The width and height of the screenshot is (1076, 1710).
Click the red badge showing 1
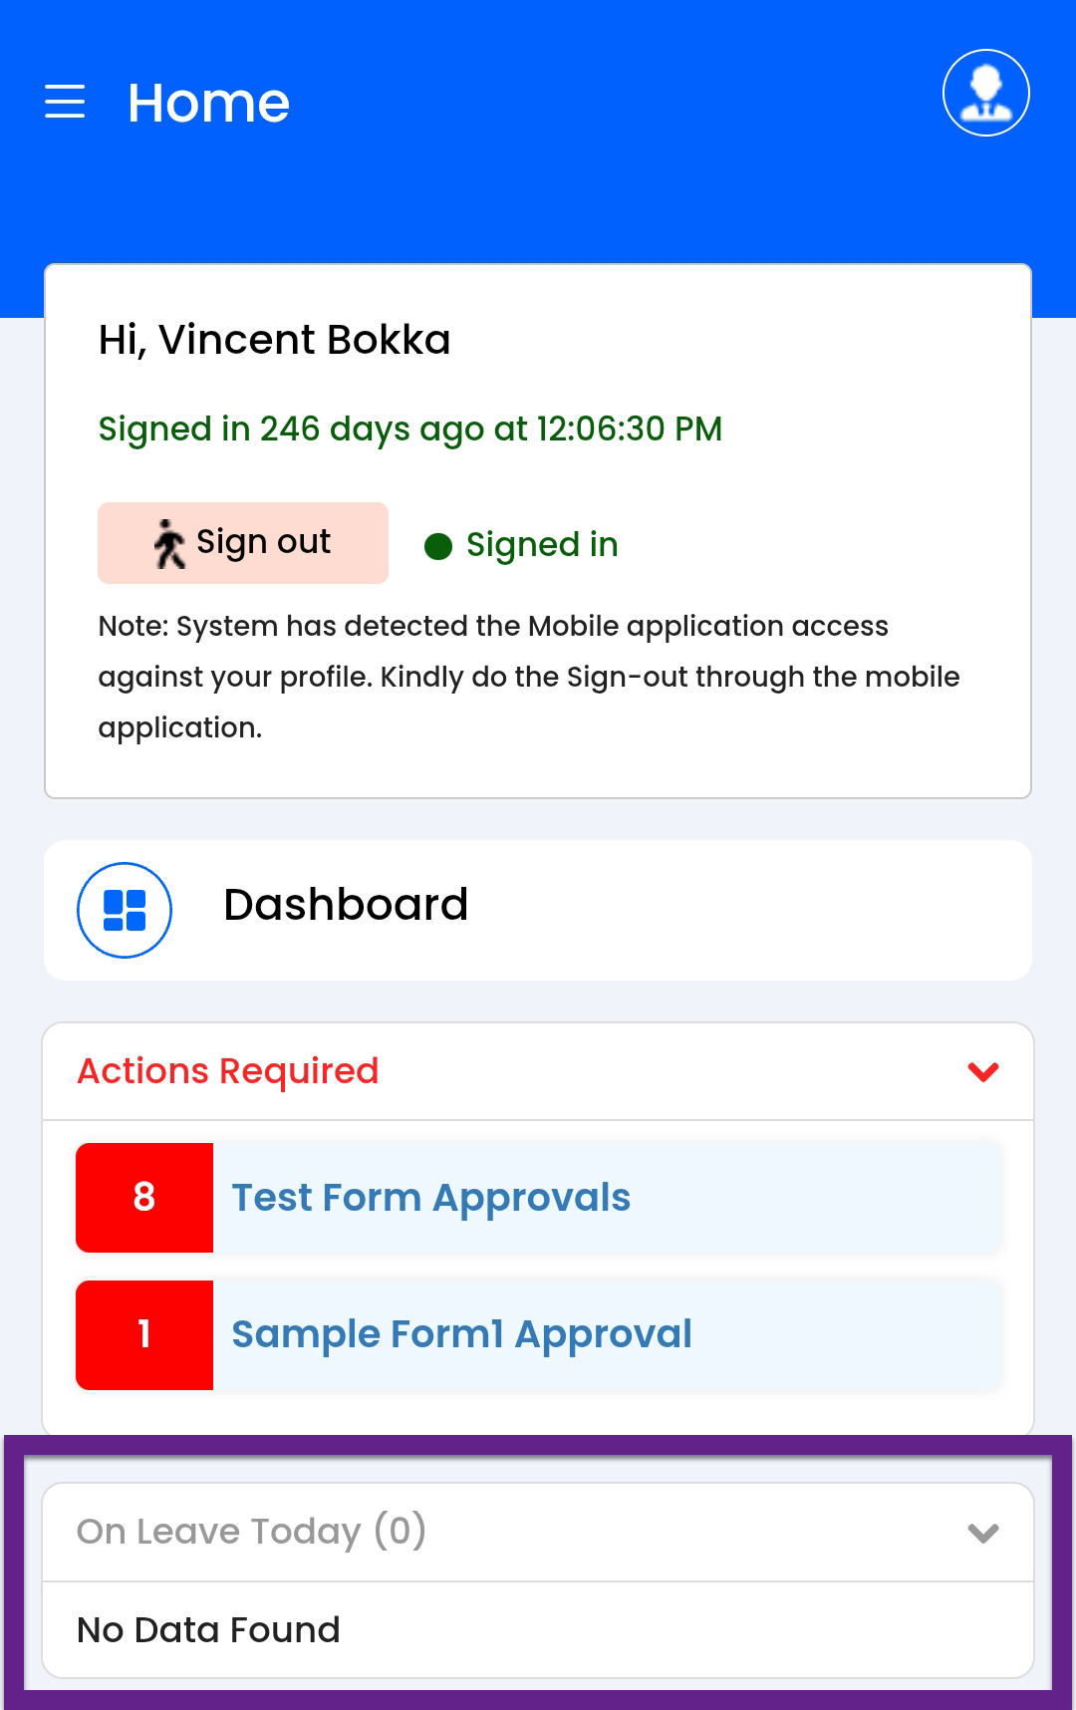(144, 1334)
